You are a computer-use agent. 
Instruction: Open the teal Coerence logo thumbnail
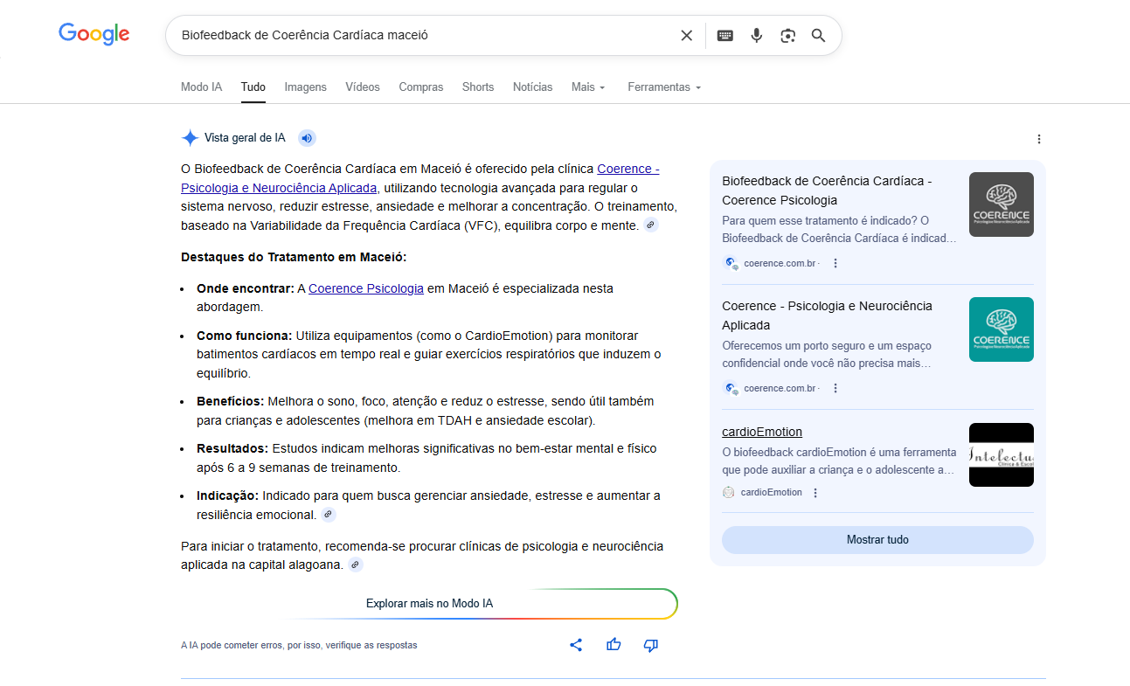pos(1002,329)
